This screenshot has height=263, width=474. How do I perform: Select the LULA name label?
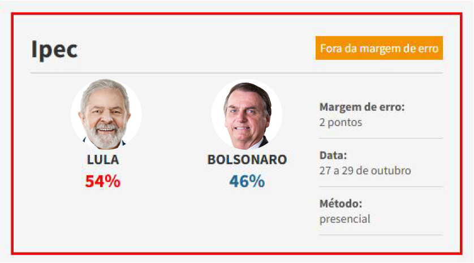coord(103,159)
